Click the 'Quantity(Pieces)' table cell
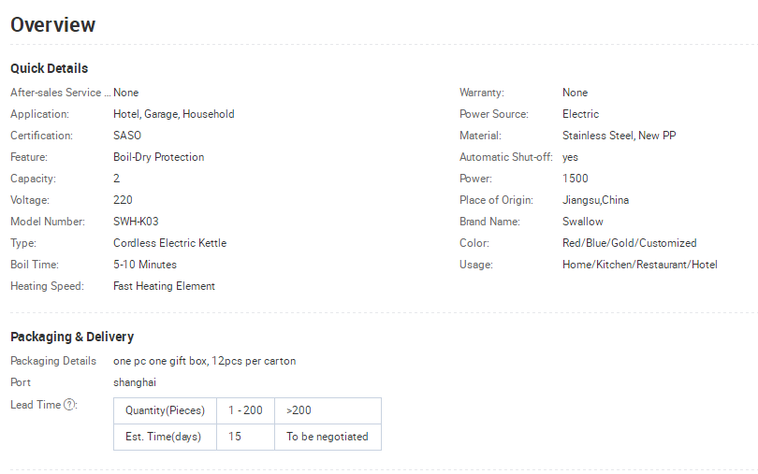The image size is (758, 474). click(165, 410)
